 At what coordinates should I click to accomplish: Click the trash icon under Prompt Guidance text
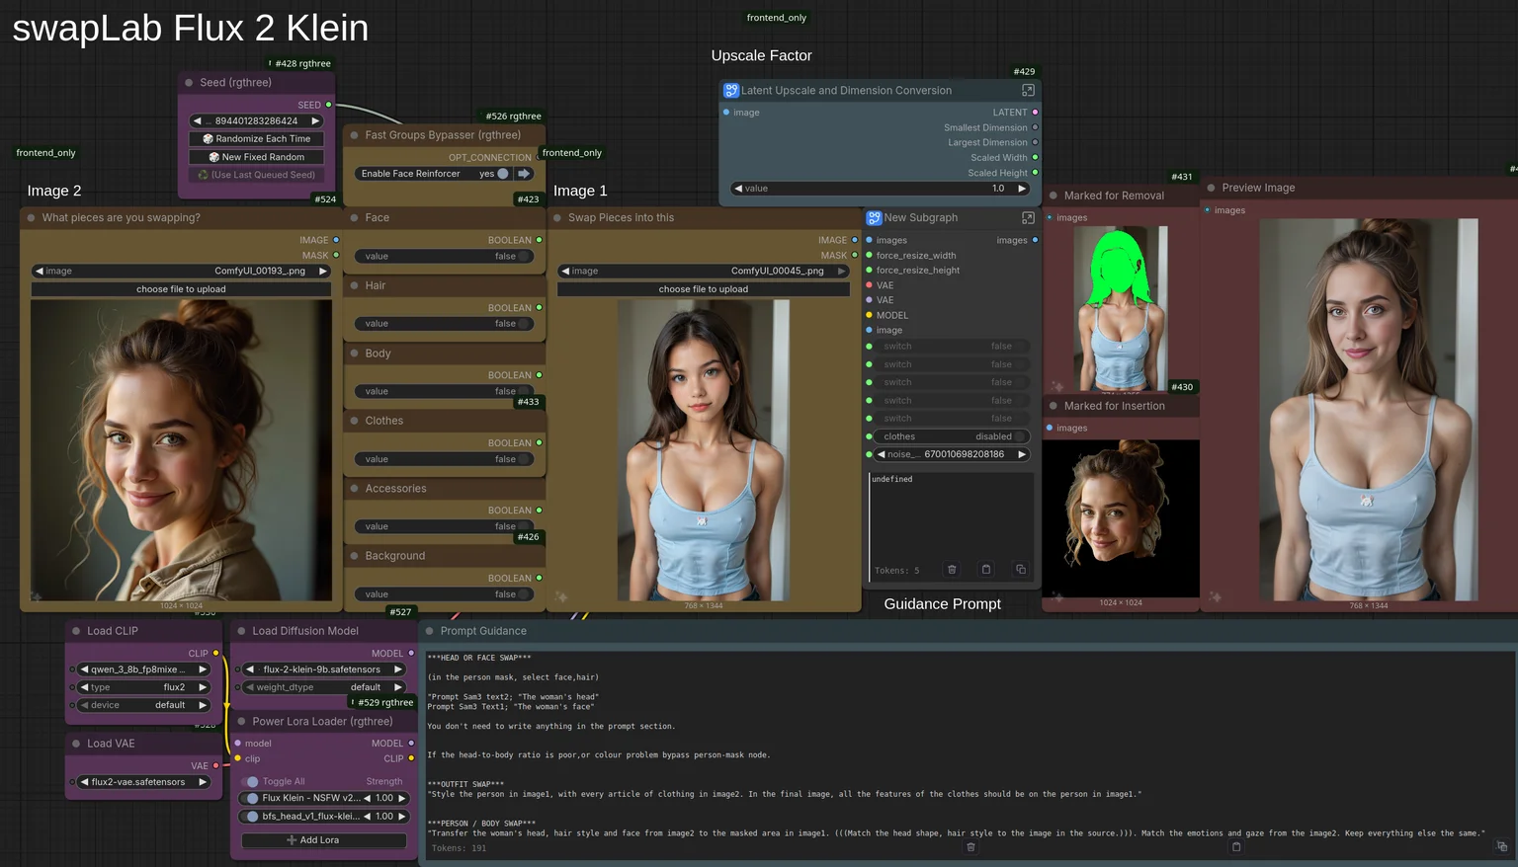tap(970, 847)
